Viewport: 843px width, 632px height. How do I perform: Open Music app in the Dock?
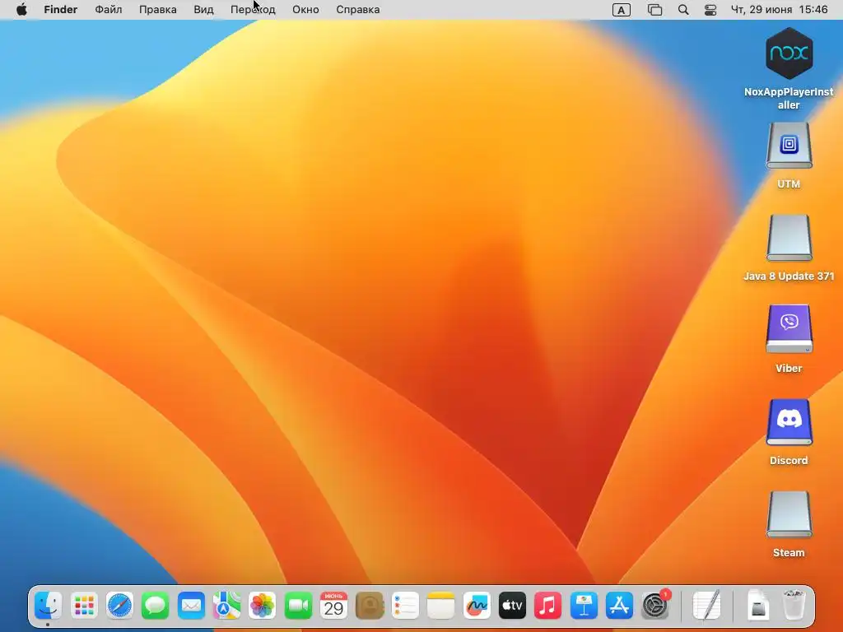[x=547, y=606]
